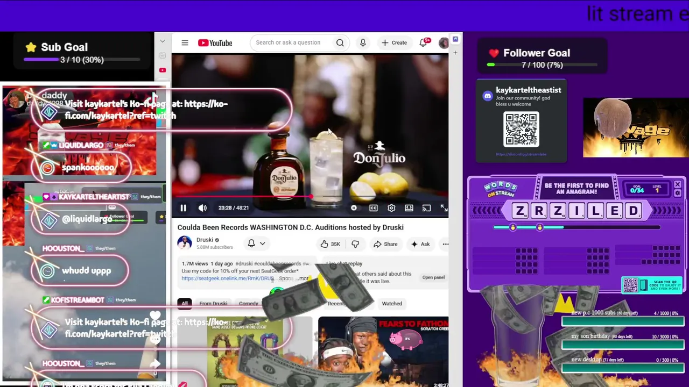Select the From Druski filter chip

(x=213, y=304)
